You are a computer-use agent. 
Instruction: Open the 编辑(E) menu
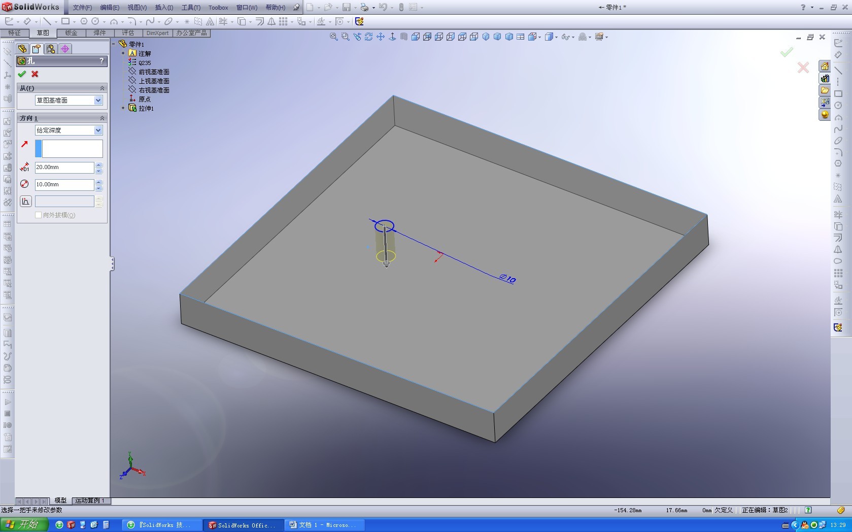pyautogui.click(x=110, y=8)
